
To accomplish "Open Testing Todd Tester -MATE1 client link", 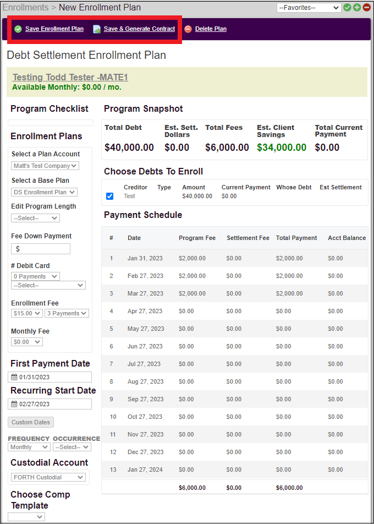I will (70, 77).
